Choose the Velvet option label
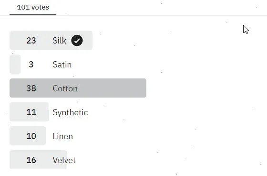 64,160
